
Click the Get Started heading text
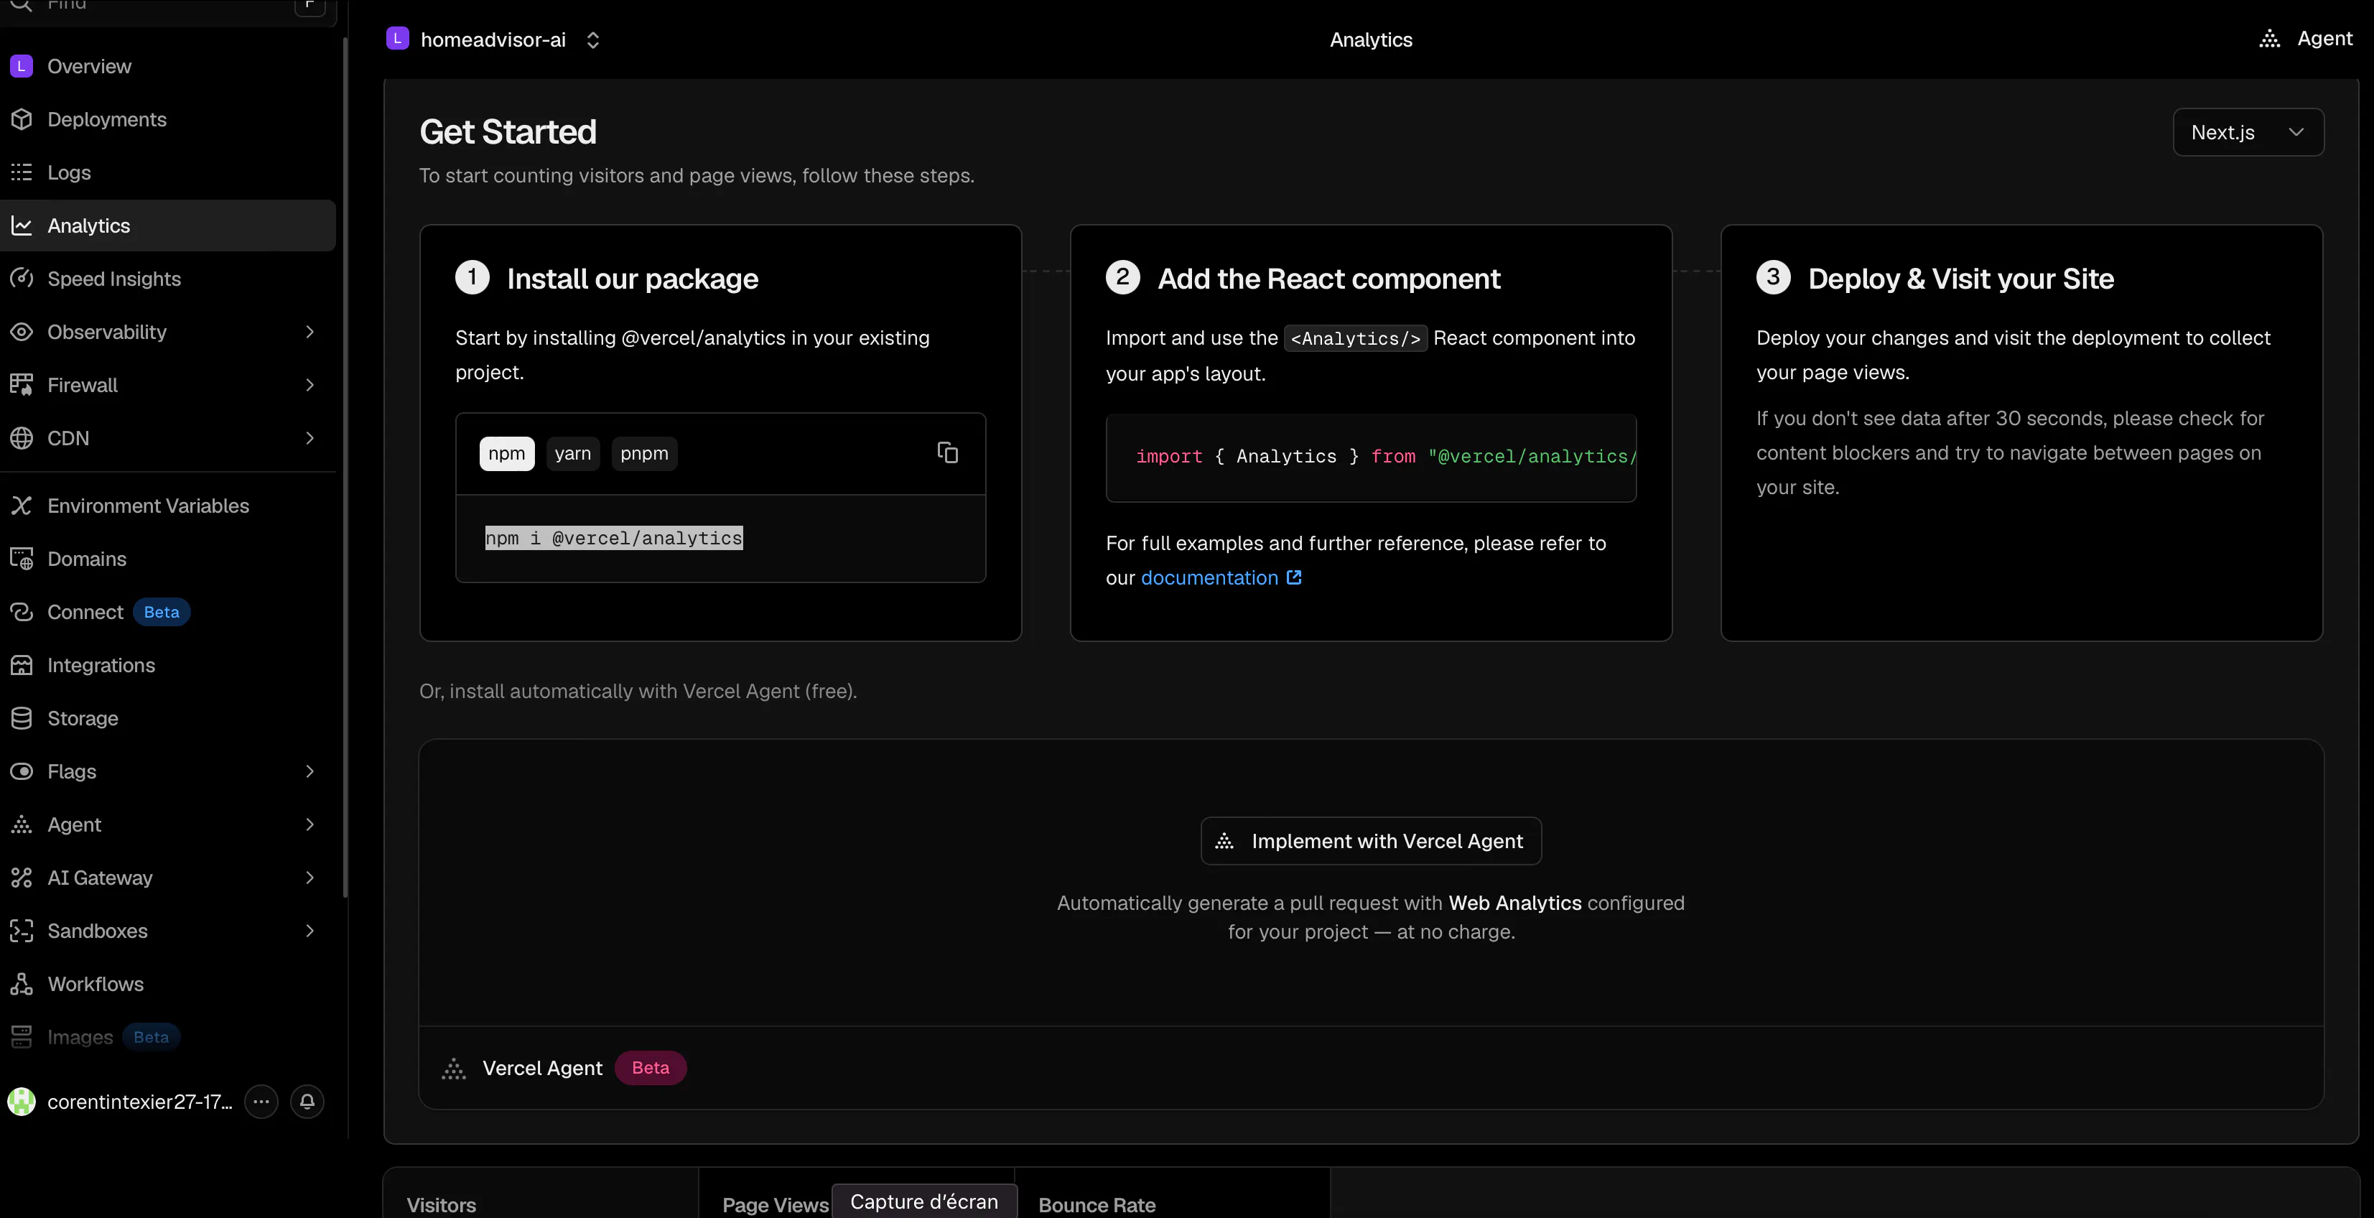pos(508,131)
